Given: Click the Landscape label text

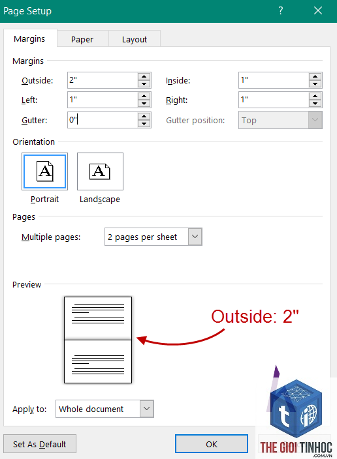Looking at the screenshot, I should pos(100,200).
